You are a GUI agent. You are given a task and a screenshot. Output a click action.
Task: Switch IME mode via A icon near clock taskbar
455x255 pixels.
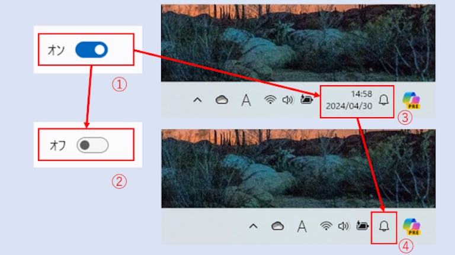[246, 101]
